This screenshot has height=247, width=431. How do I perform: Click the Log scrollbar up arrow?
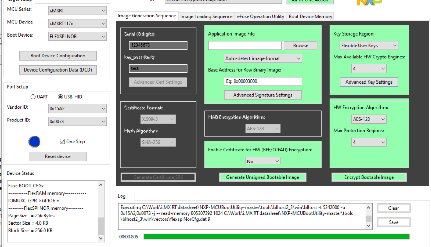pos(368,208)
